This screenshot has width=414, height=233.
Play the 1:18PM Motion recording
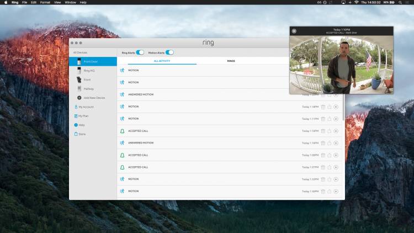click(x=336, y=107)
